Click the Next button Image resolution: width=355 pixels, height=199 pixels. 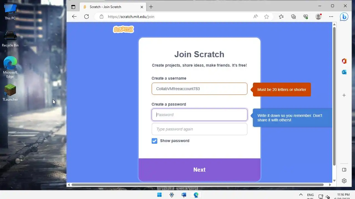click(x=199, y=170)
